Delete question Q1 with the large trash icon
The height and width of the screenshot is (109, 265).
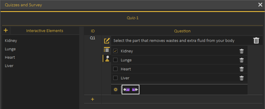256,40
